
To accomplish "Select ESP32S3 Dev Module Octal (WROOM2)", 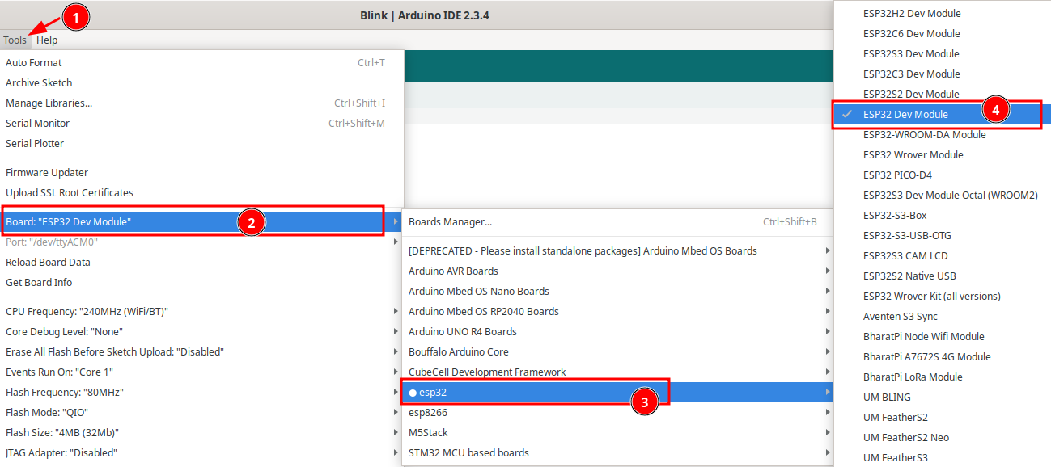I will tap(943, 195).
